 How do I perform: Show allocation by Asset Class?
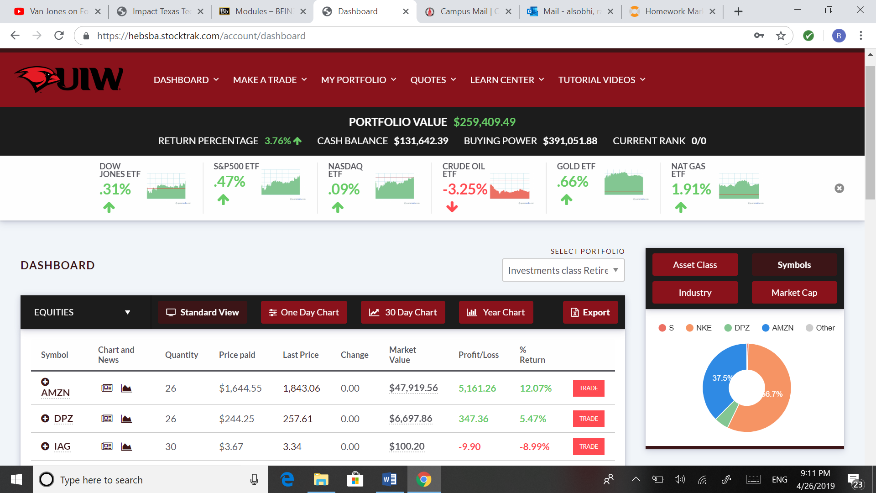pos(695,265)
